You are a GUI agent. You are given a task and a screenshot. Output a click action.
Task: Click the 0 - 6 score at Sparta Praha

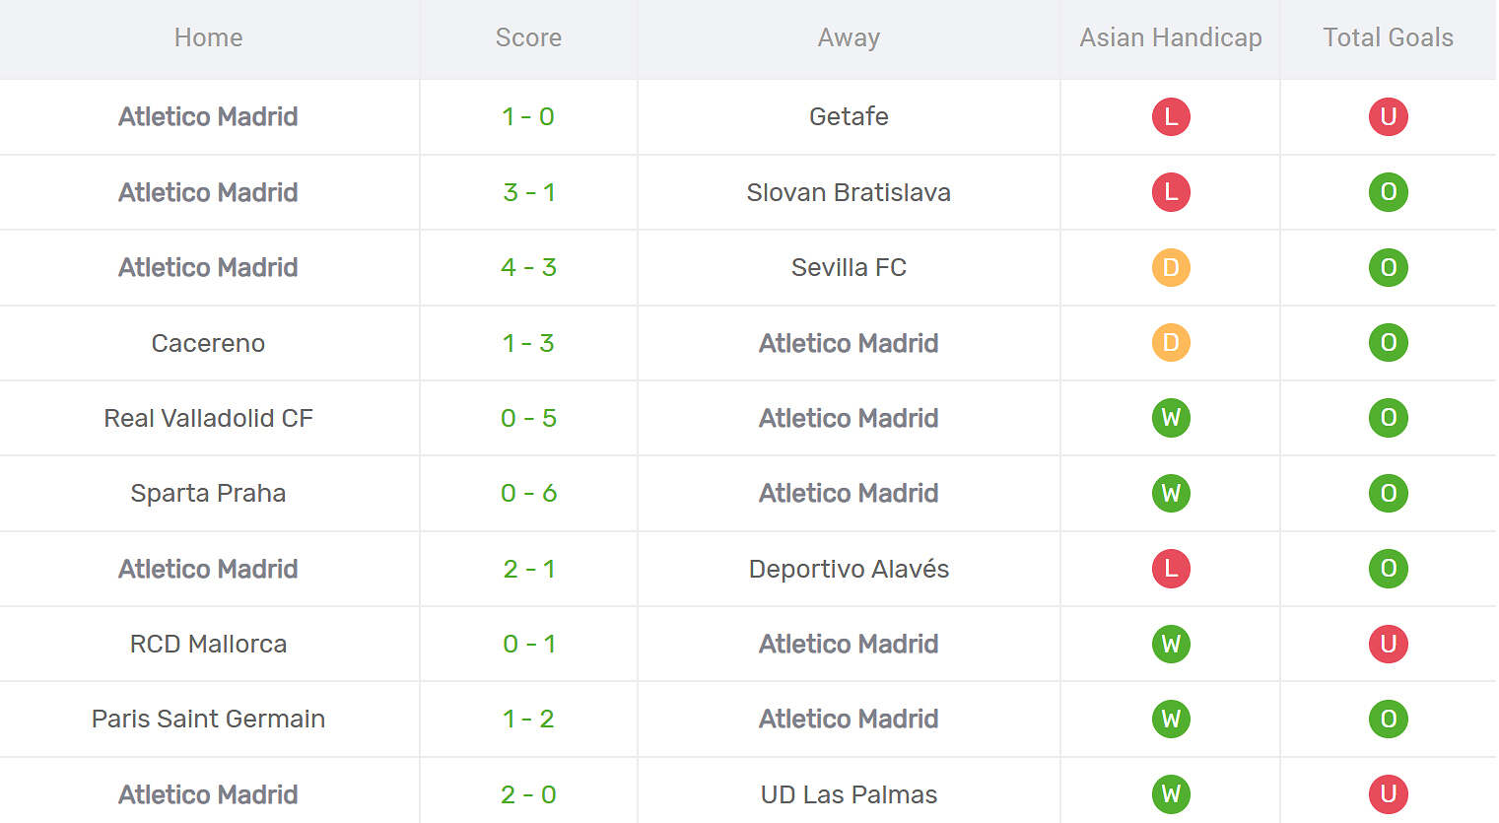pyautogui.click(x=528, y=493)
